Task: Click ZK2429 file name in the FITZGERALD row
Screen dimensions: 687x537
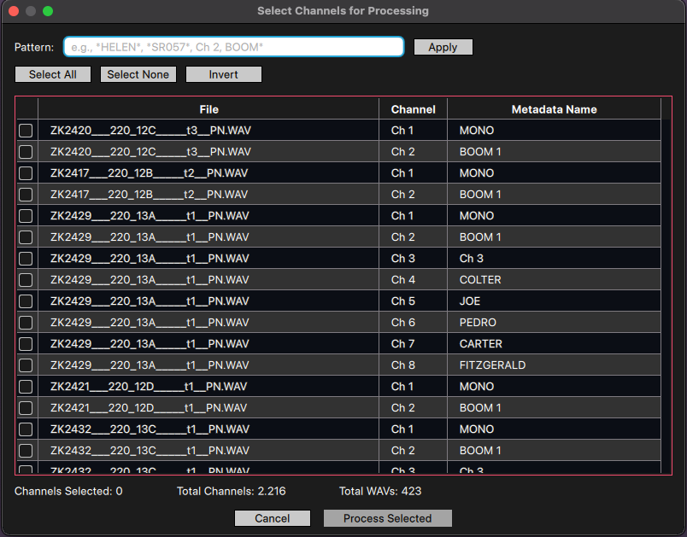Action: click(150, 365)
